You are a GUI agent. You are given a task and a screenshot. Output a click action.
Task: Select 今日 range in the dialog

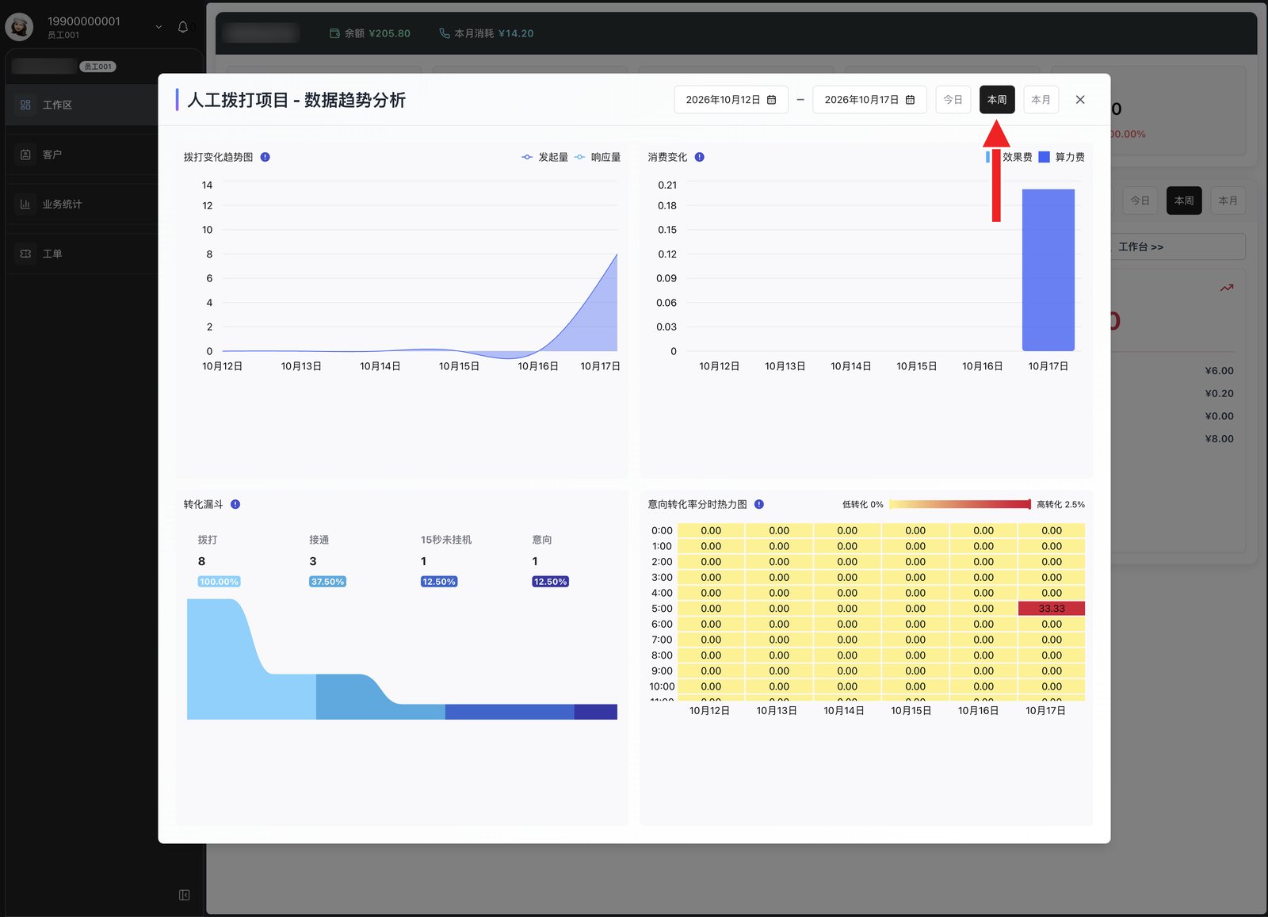click(x=953, y=100)
